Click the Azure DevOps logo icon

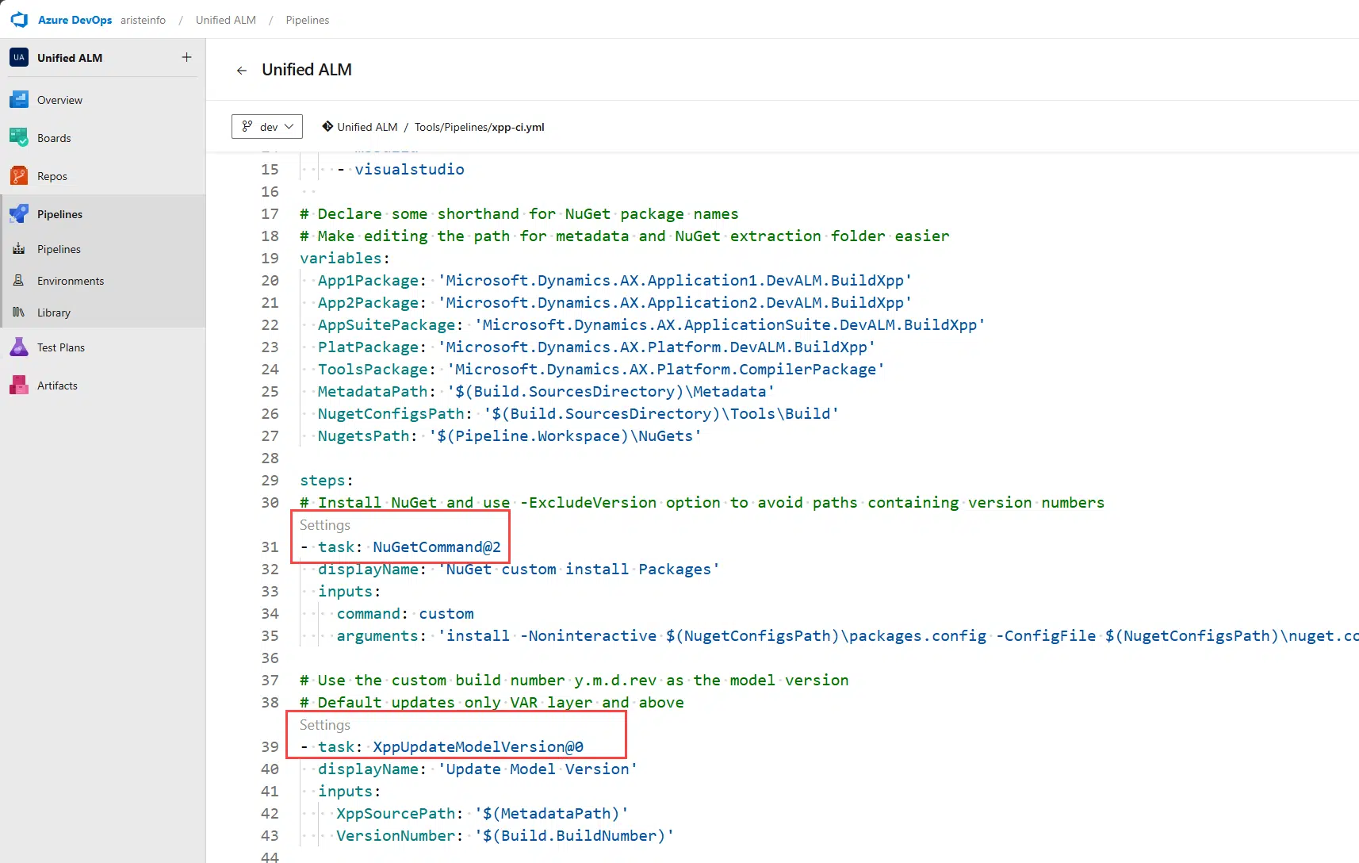point(19,20)
